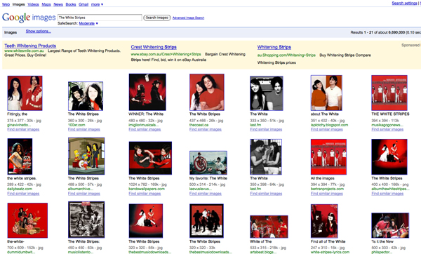Open the 'White of The' thumbnail
Viewport: 421px width, 254px height.
pyautogui.click(x=269, y=227)
